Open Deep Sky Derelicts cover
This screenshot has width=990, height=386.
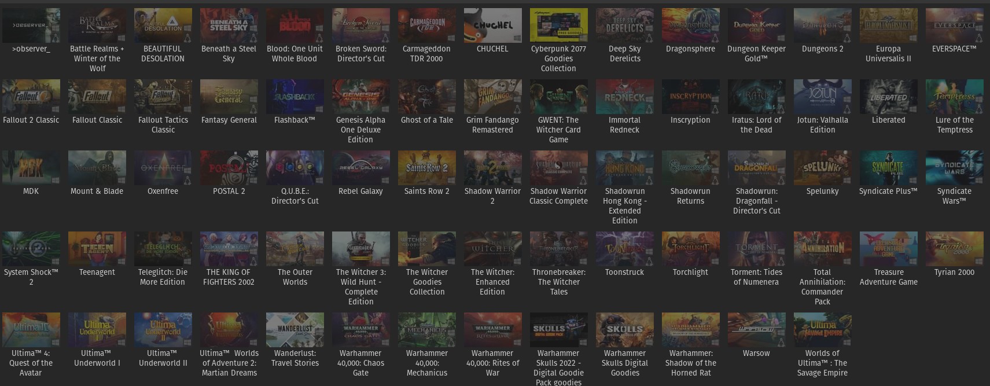(625, 25)
